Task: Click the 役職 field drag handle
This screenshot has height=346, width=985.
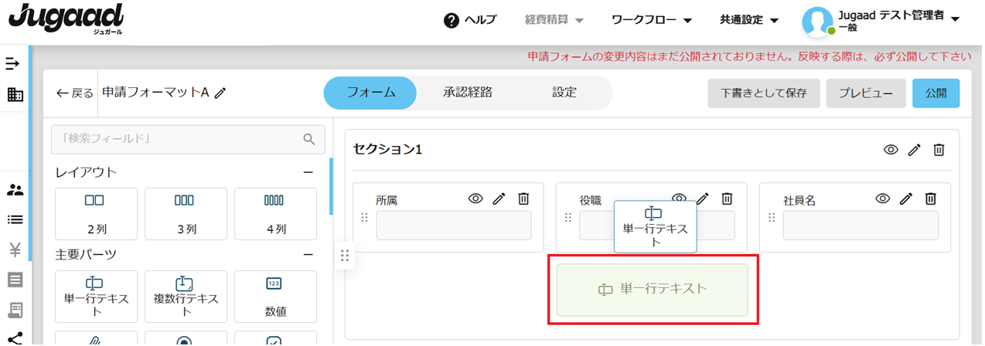Action: click(x=567, y=218)
